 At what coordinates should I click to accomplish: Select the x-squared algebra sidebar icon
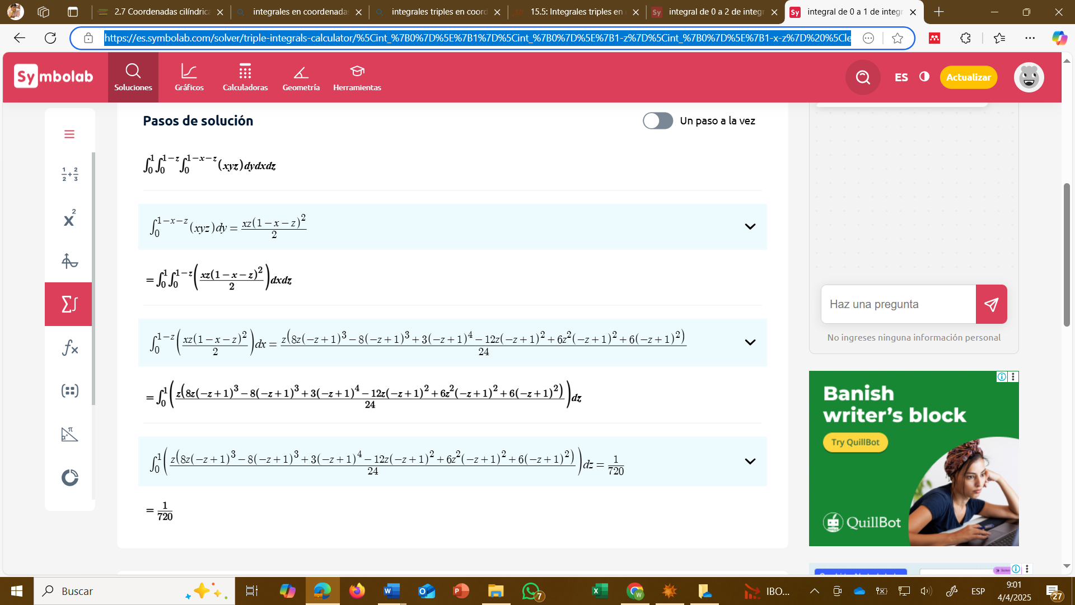(69, 218)
